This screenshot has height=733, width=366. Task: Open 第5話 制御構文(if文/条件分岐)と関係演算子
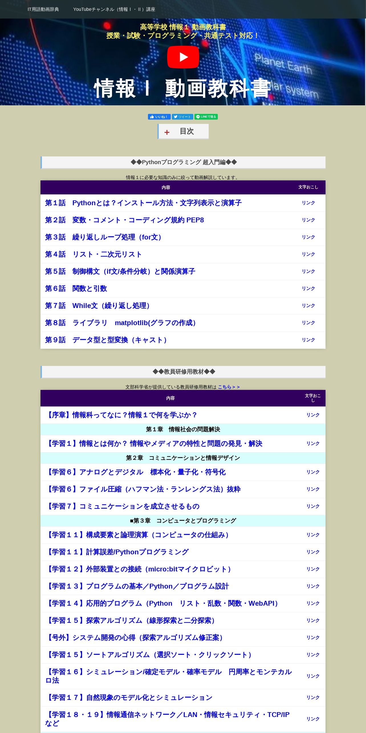120,271
